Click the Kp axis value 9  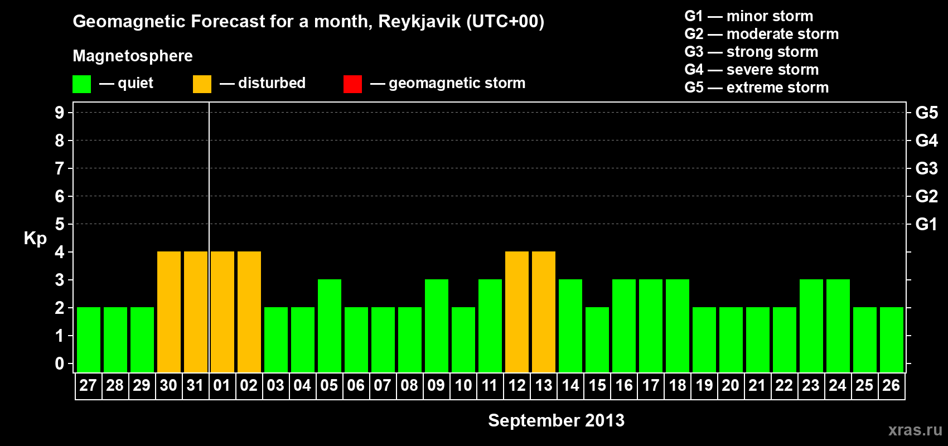60,113
